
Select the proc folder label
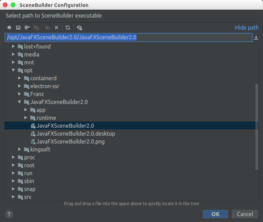pos(29,157)
